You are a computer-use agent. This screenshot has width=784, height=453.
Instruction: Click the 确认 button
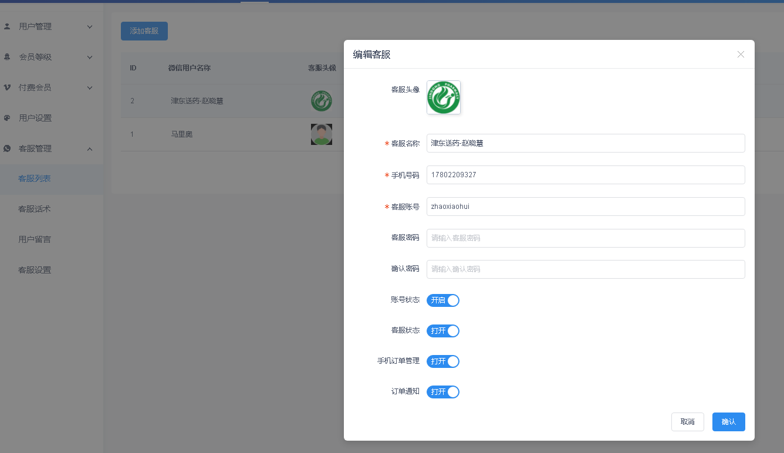tap(729, 422)
